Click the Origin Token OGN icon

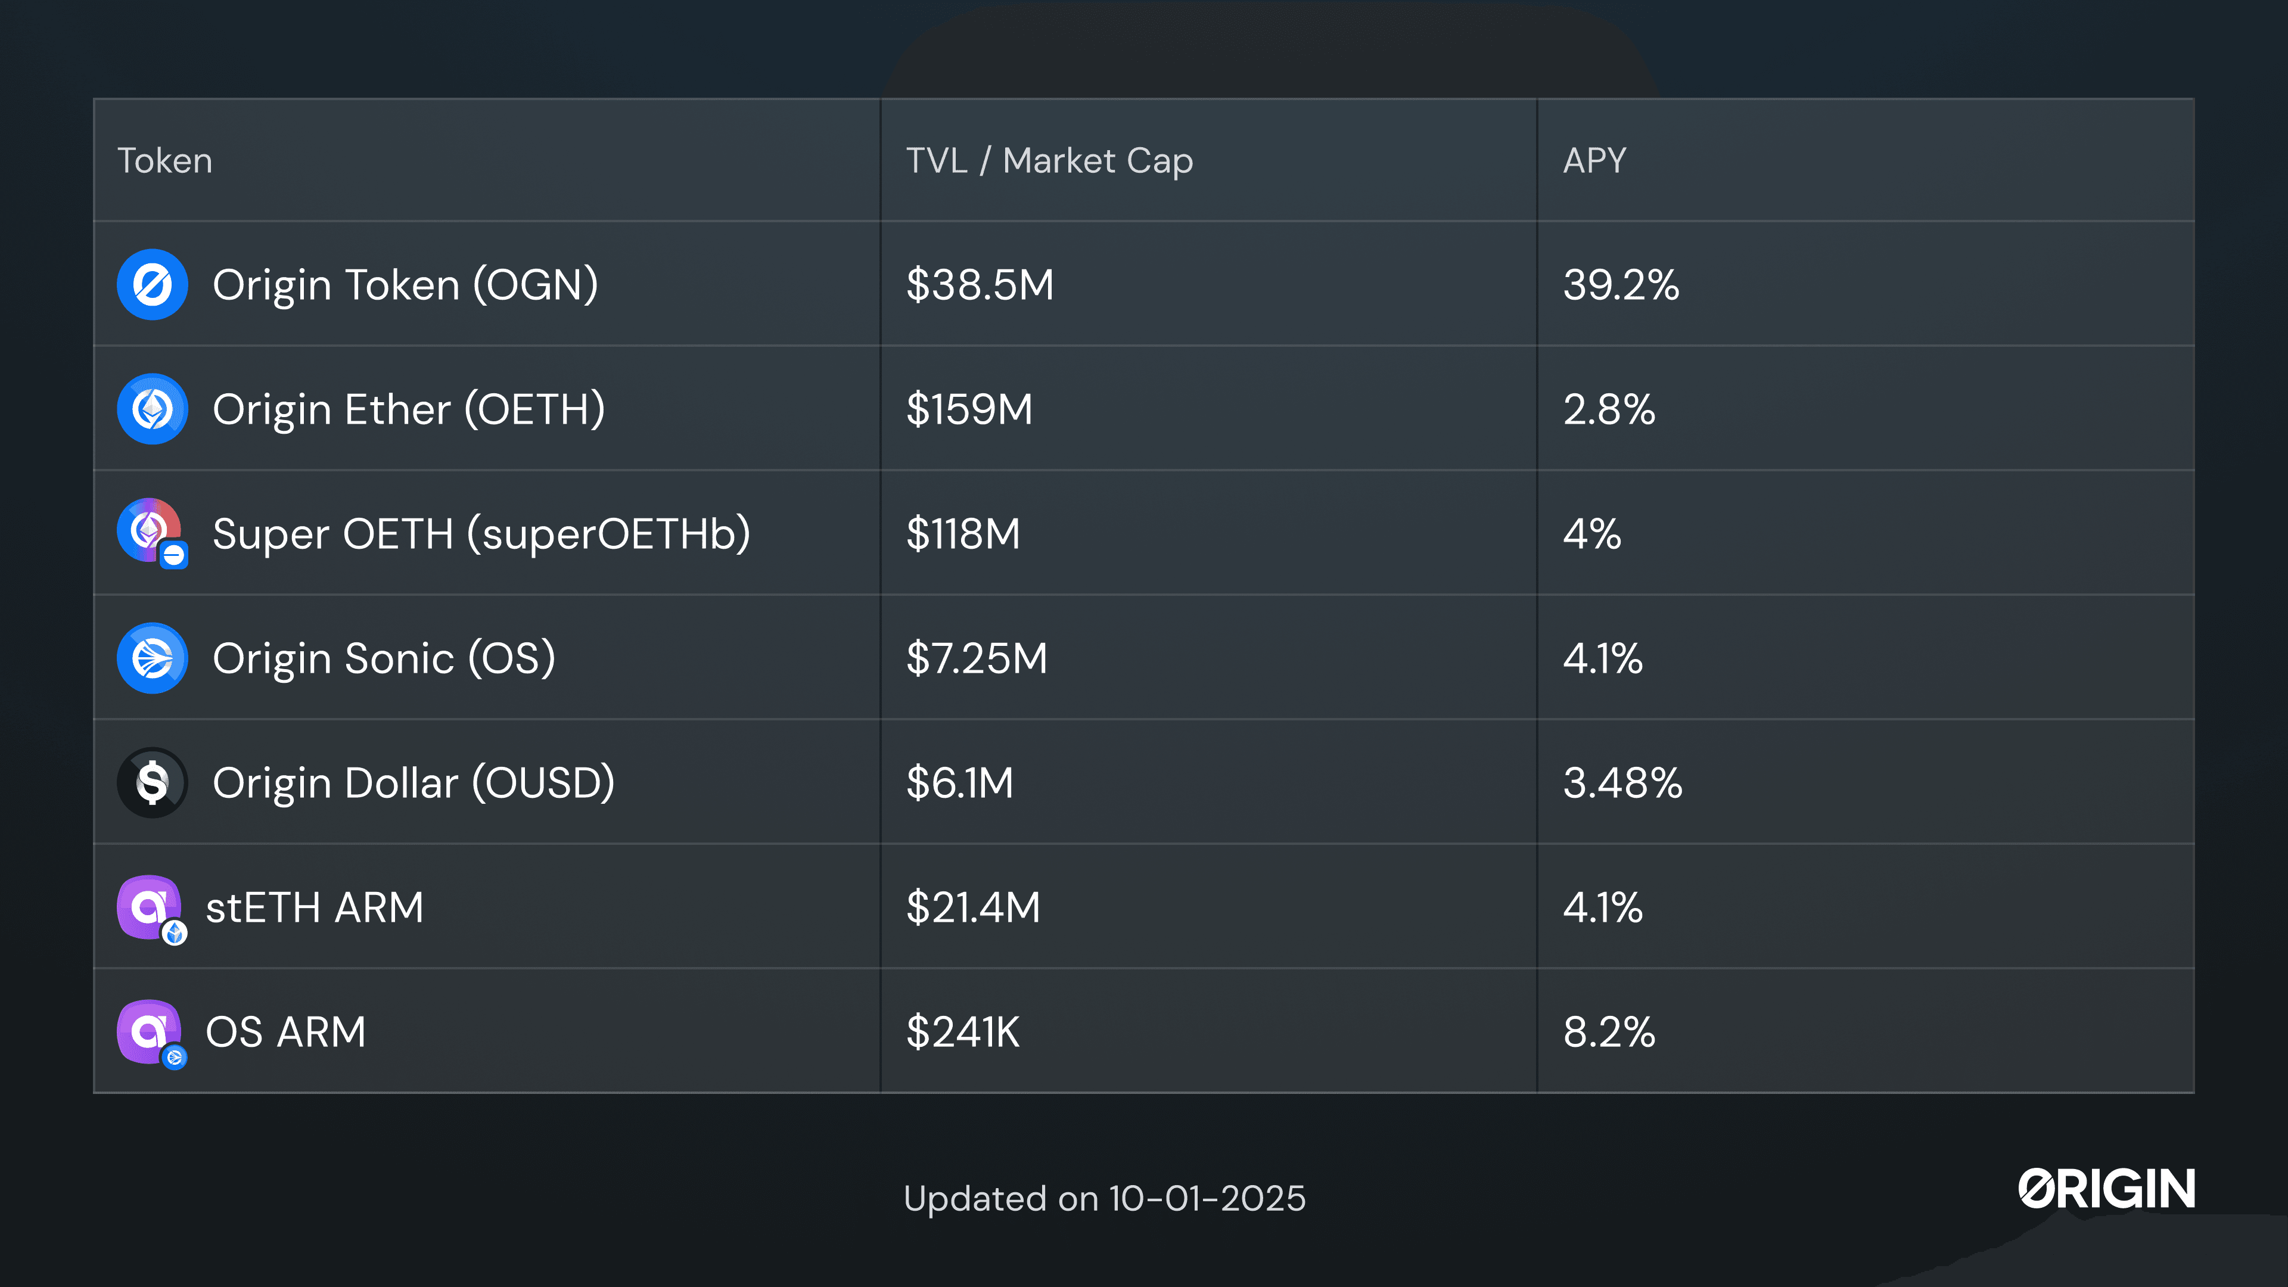click(x=152, y=284)
